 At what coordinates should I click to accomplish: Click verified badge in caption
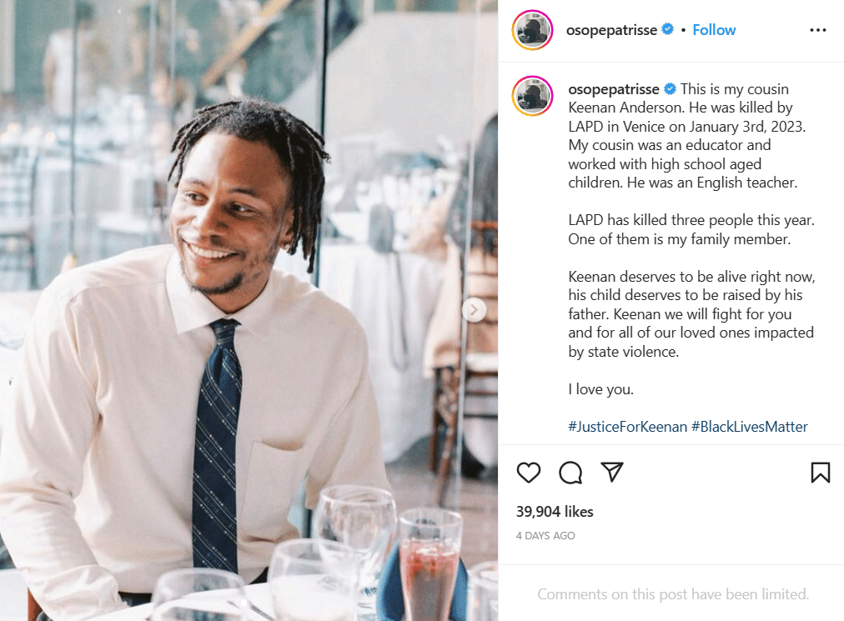point(670,88)
